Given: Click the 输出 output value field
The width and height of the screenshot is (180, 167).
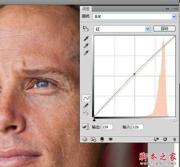Looking at the screenshot, I should click(107, 127).
